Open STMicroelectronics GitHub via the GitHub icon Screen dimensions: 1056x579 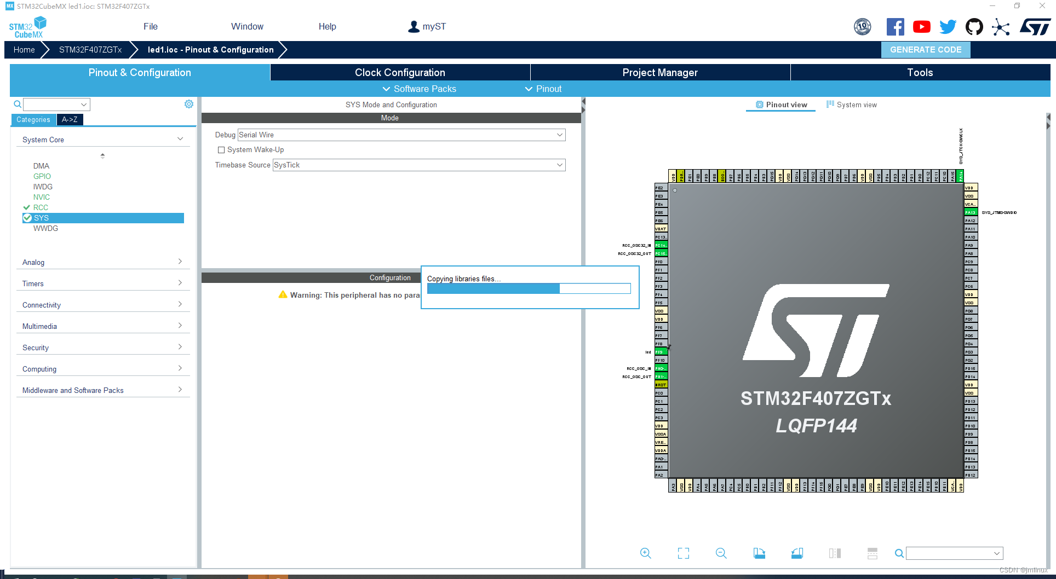tap(974, 26)
